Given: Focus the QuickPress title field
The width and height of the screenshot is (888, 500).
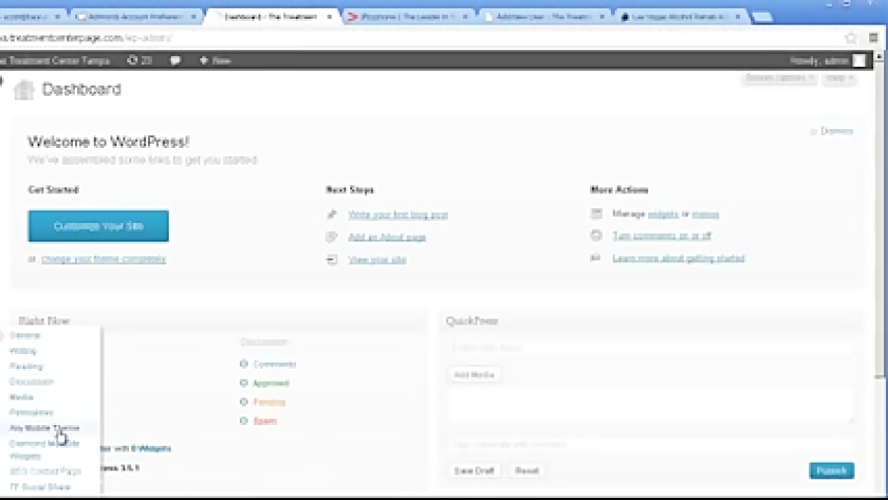Looking at the screenshot, I should pos(650,347).
